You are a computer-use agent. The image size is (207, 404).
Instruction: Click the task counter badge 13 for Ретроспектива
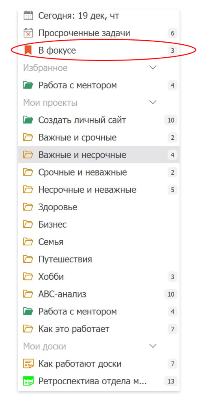pyautogui.click(x=171, y=382)
